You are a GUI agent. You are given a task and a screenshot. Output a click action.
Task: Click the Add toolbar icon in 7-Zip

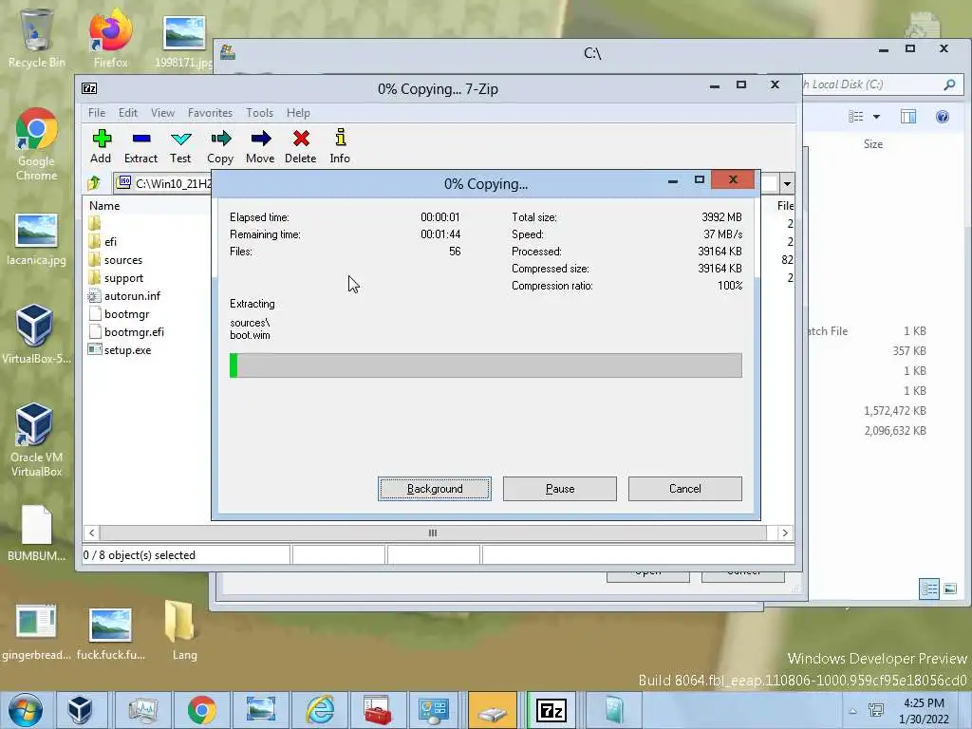(101, 146)
